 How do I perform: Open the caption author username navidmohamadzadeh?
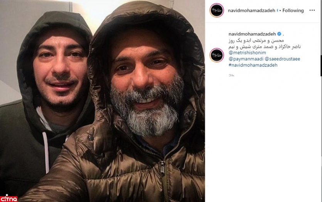252,34
